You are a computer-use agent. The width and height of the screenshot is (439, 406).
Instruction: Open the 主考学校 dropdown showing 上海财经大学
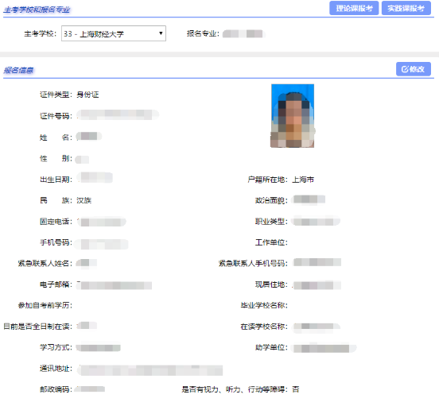coord(114,33)
